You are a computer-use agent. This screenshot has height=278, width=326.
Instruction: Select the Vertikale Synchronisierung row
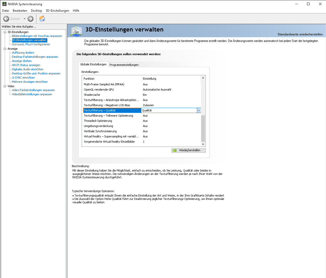(x=142, y=131)
